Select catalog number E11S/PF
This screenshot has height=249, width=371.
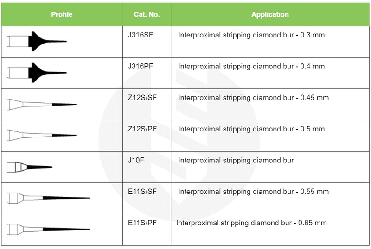[142, 223]
